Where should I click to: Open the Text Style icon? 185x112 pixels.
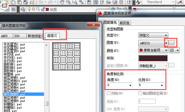click(x=139, y=2)
